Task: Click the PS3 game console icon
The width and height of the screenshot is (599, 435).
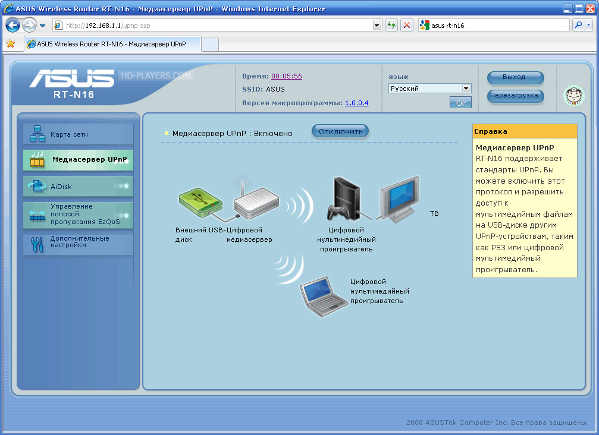Action: click(344, 199)
